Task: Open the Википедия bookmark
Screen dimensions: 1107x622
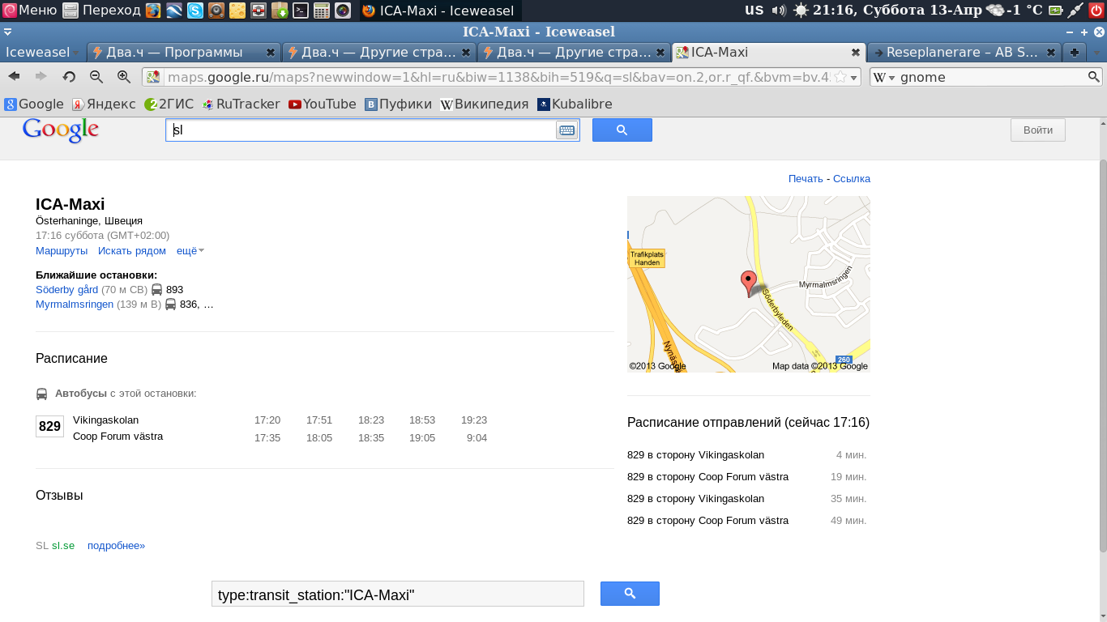Action: (485, 104)
